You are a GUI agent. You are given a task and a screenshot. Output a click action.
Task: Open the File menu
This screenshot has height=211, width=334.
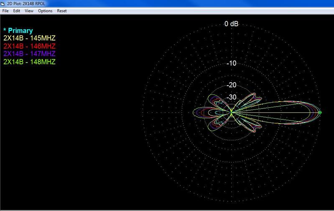[5, 11]
